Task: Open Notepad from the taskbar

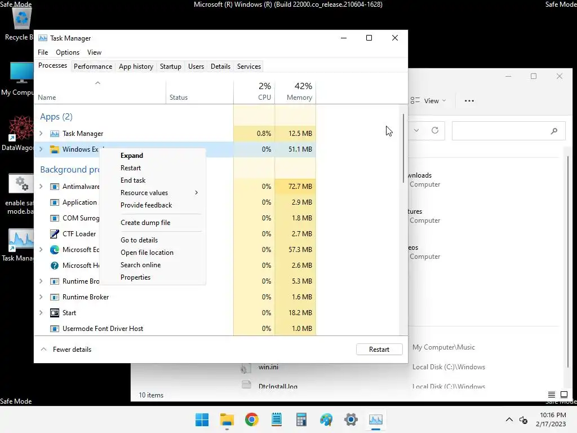Action: pos(276,419)
